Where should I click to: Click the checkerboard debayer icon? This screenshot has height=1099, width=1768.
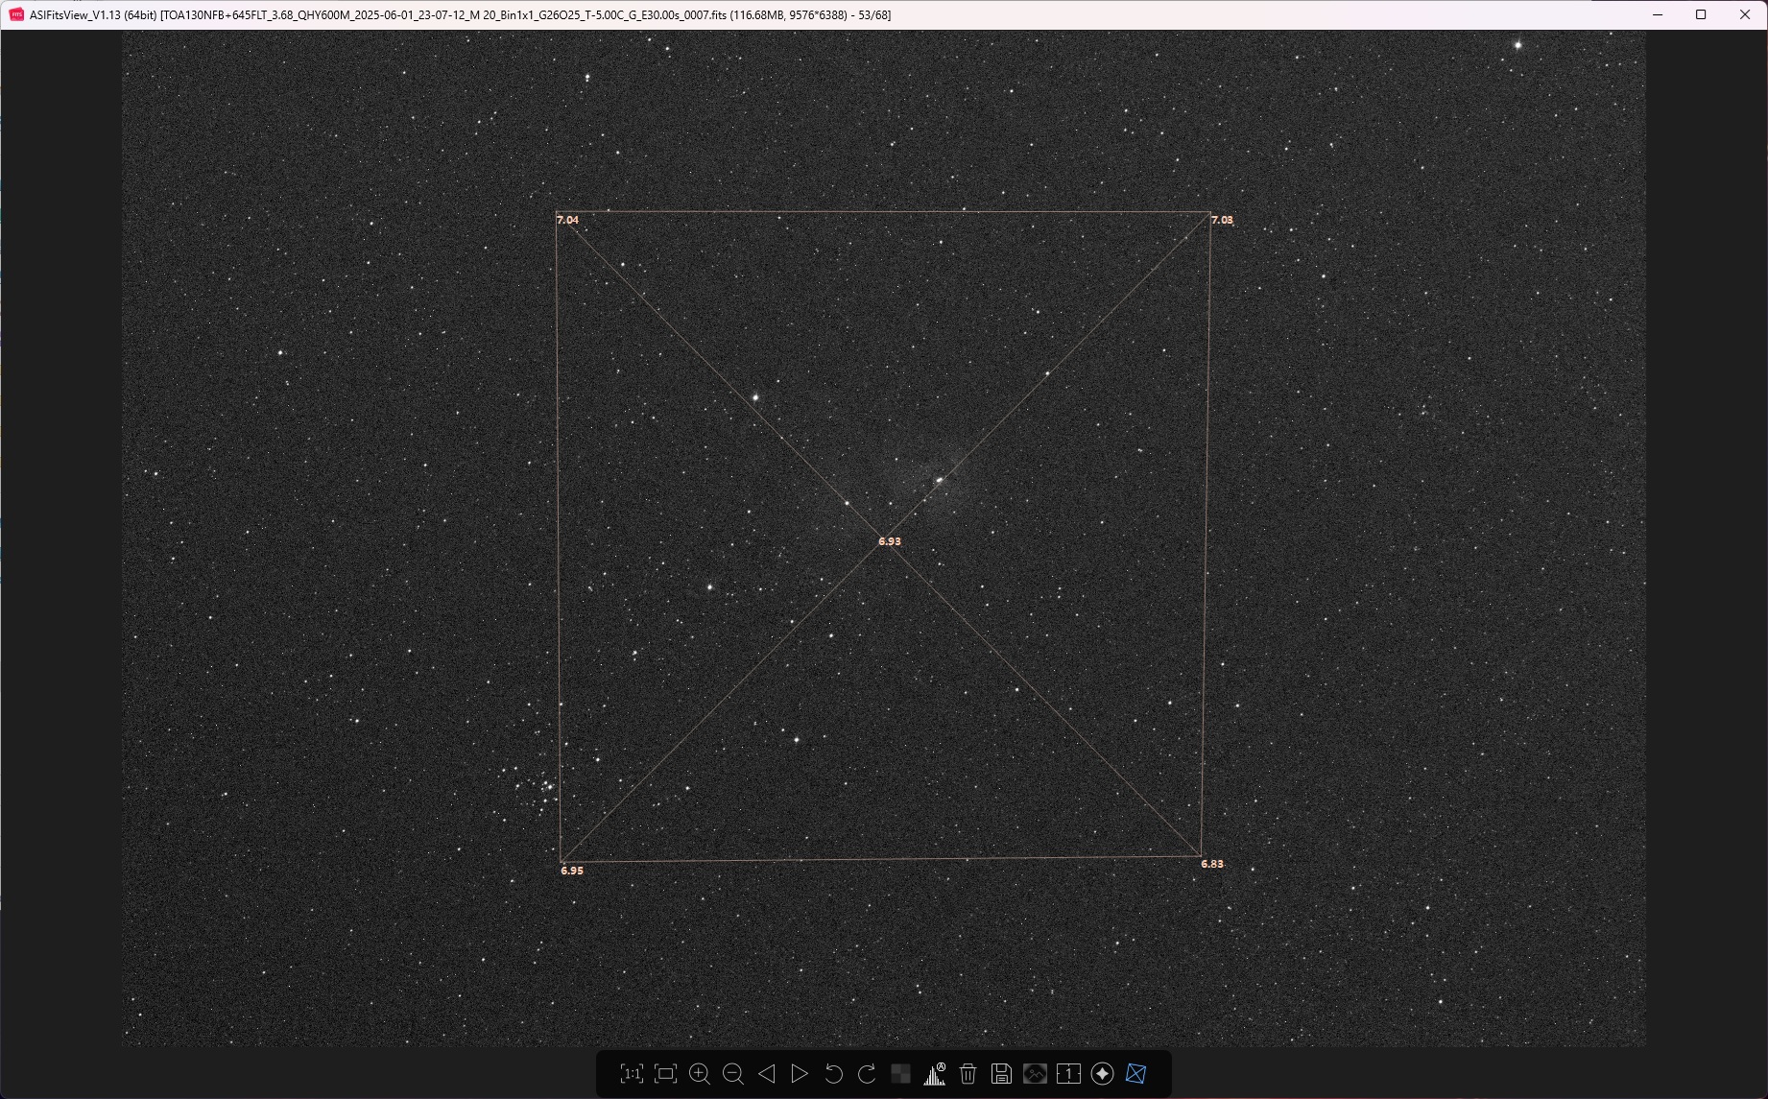pos(900,1074)
